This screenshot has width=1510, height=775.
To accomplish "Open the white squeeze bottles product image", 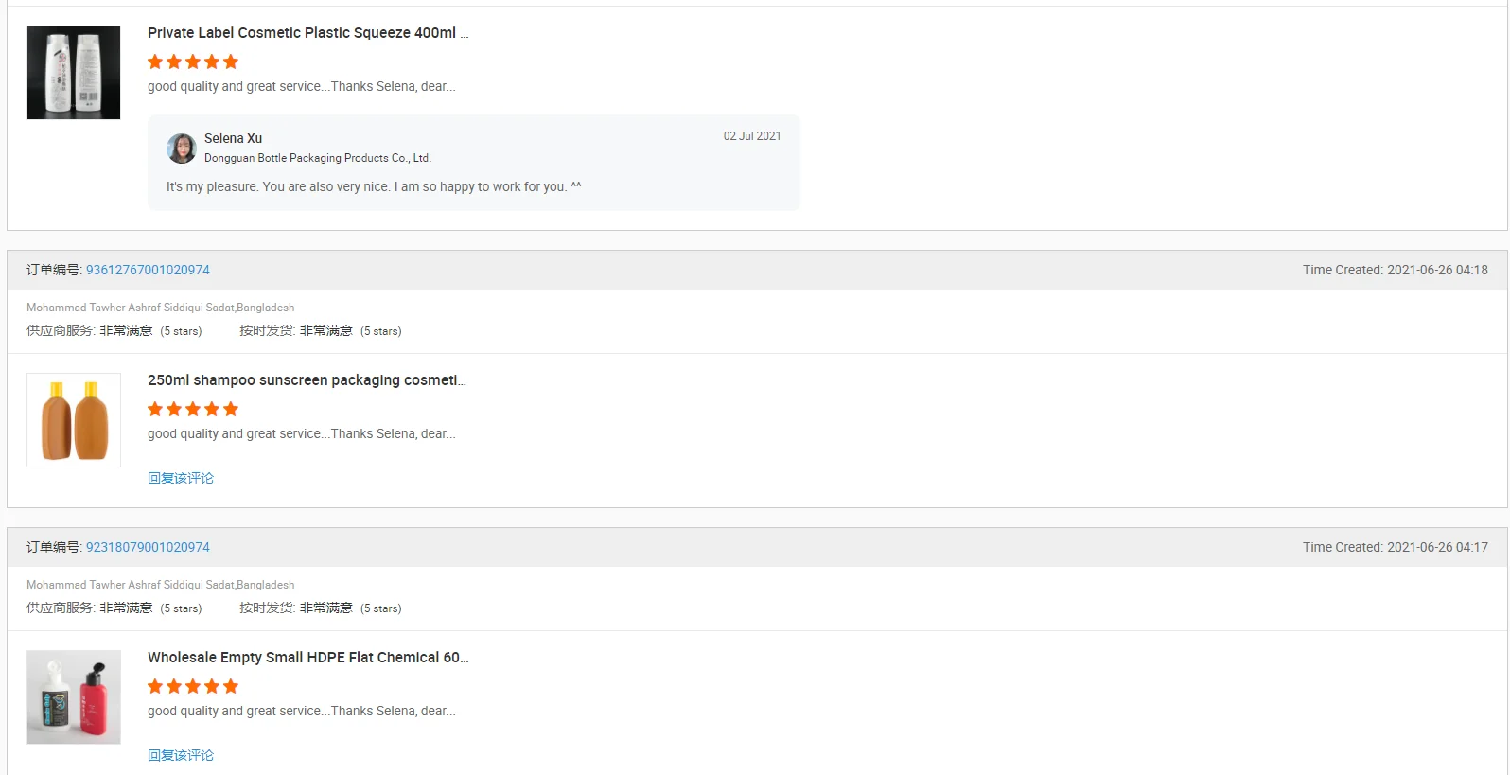I will click(74, 73).
